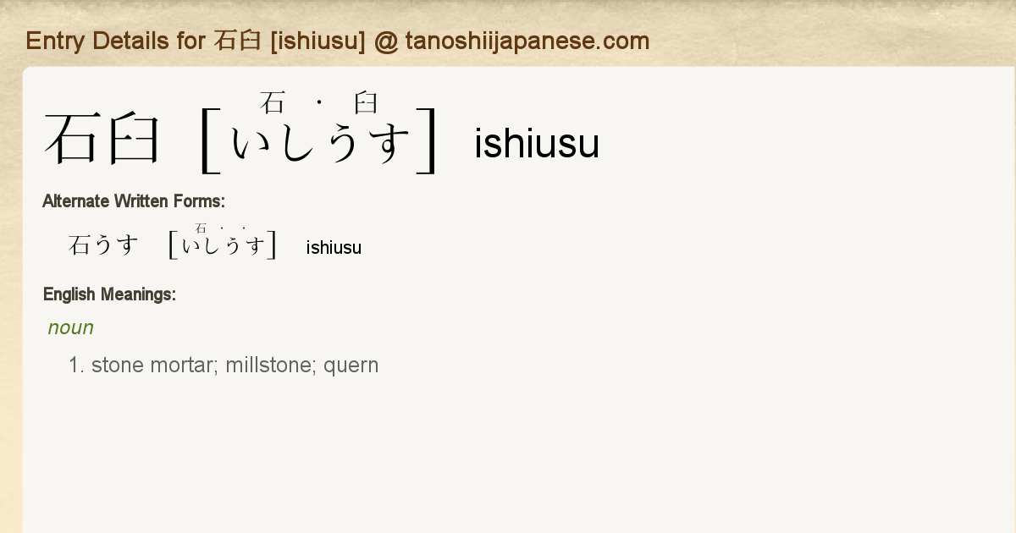Click 'tanoshiijapanese.com' in the page header

click(527, 41)
